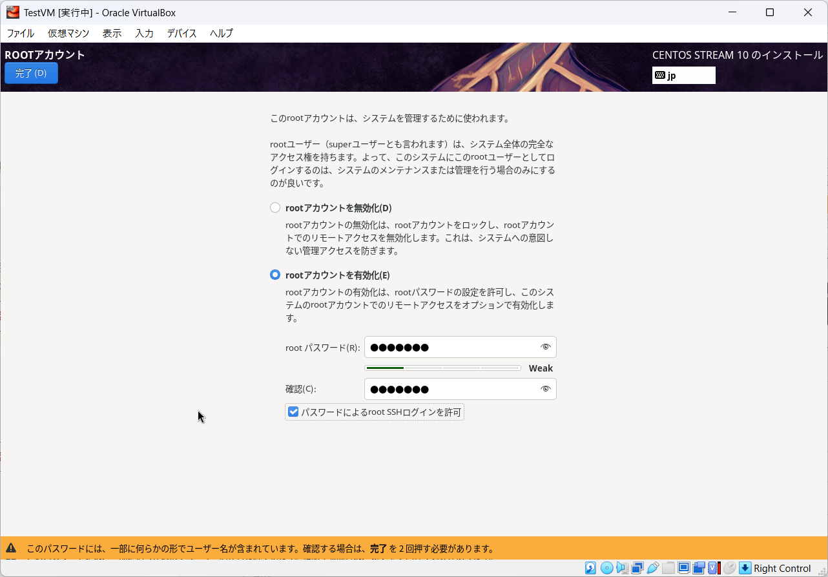The image size is (828, 577).
Task: Select rootアカウントを無効化 radio option
Action: (x=275, y=208)
